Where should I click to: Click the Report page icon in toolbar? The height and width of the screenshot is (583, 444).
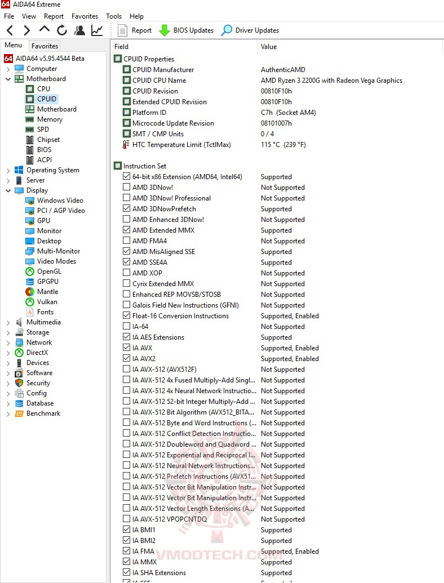[x=122, y=30]
